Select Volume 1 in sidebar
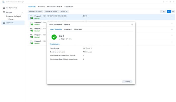This screenshot has height=102, width=176. coord(11,19)
